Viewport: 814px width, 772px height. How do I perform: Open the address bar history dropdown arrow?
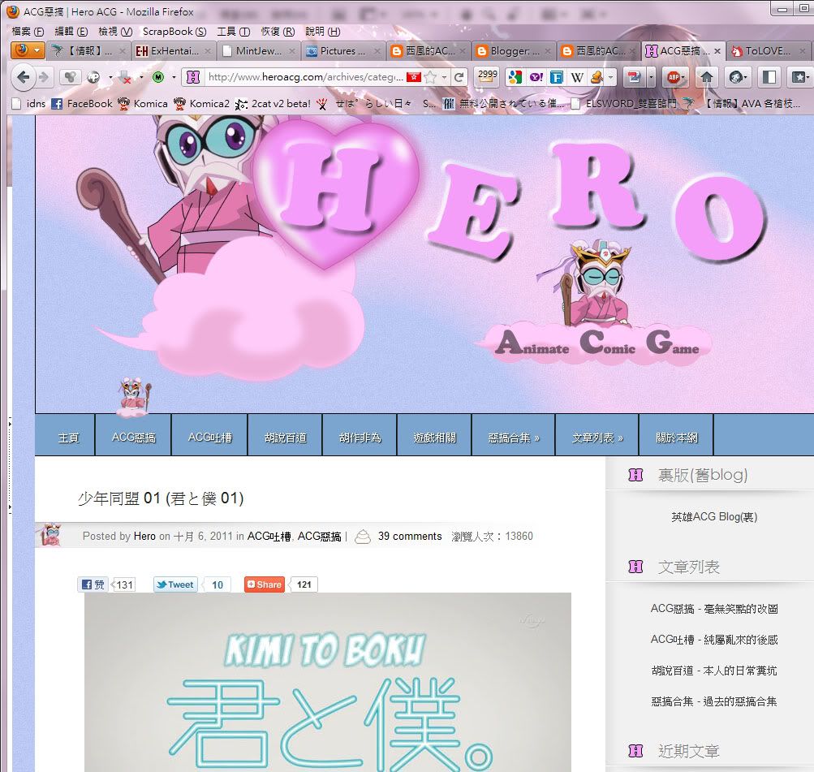point(445,77)
